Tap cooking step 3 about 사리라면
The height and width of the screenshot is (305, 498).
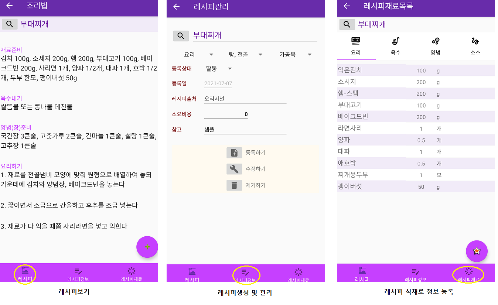tap(64, 226)
